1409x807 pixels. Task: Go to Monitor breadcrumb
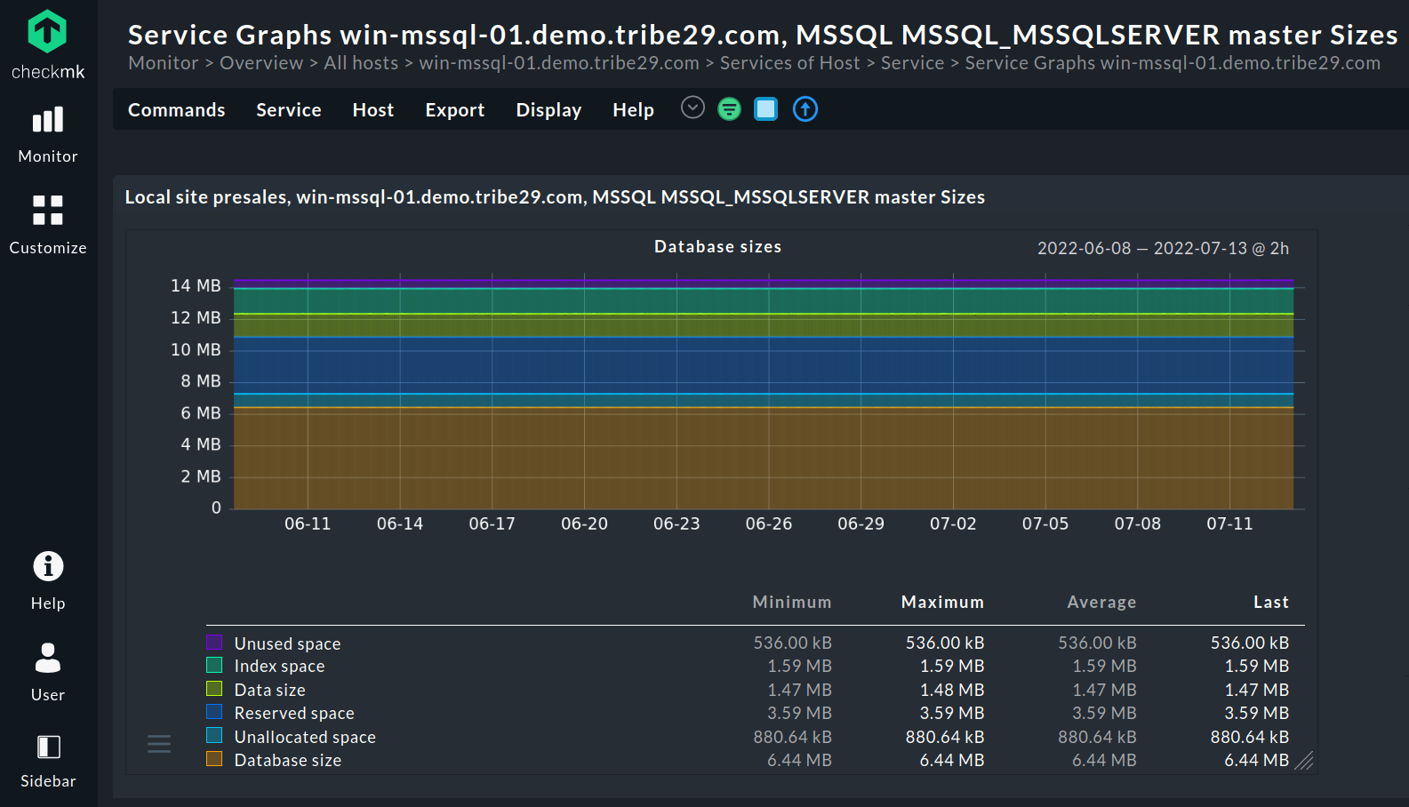click(x=164, y=63)
